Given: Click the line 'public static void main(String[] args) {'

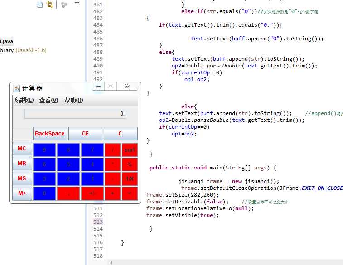Looking at the screenshot, I should click(213, 168).
